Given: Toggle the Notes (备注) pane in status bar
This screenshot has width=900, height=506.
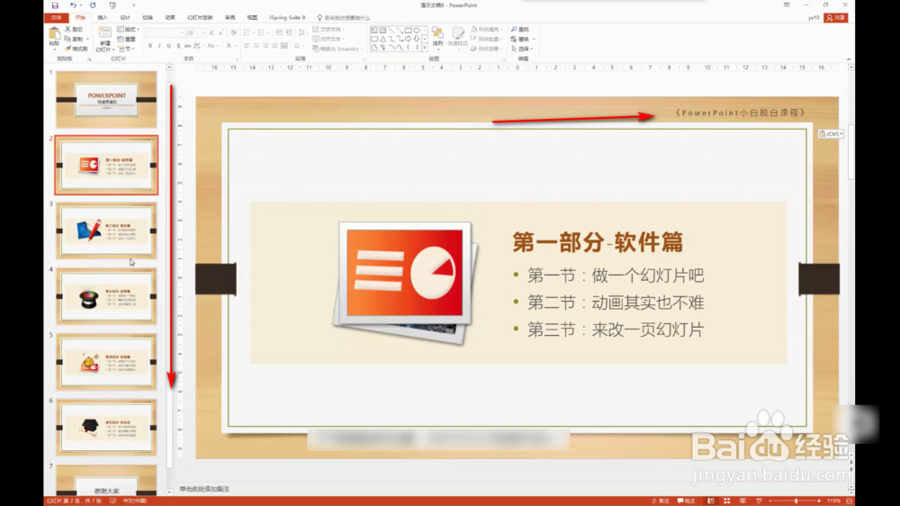Looking at the screenshot, I should pos(661,501).
